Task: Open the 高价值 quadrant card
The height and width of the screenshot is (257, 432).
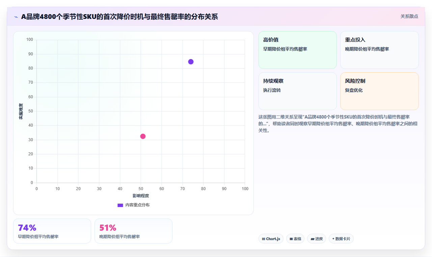Action: coord(298,50)
